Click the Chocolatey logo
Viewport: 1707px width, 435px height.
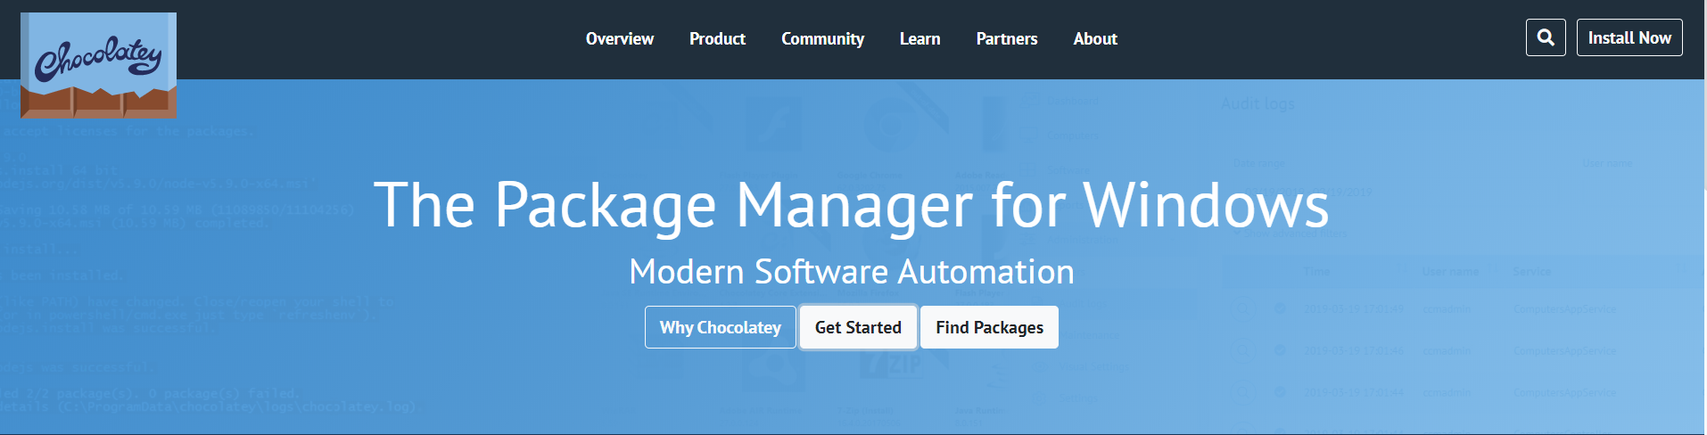pyautogui.click(x=98, y=65)
